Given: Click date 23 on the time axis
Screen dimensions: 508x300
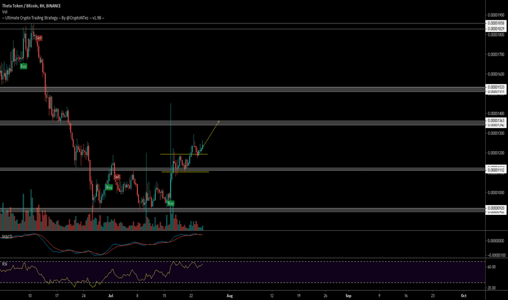Looking at the screenshot, I should [433, 296].
